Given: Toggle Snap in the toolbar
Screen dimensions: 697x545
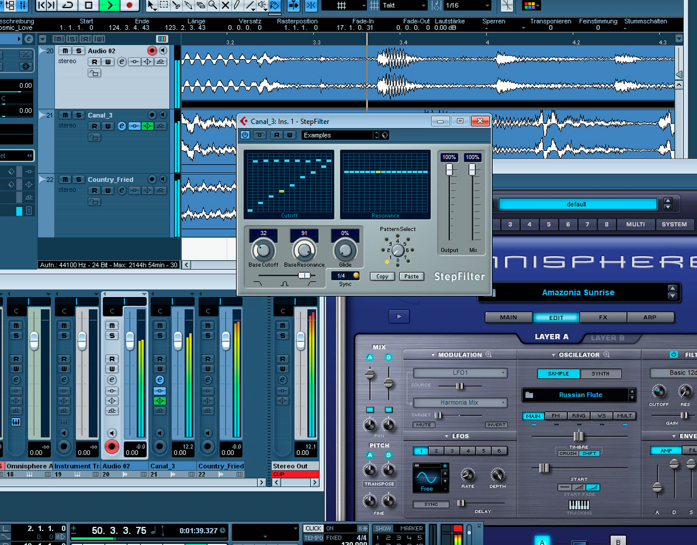Looking at the screenshot, I should pyautogui.click(x=310, y=5).
